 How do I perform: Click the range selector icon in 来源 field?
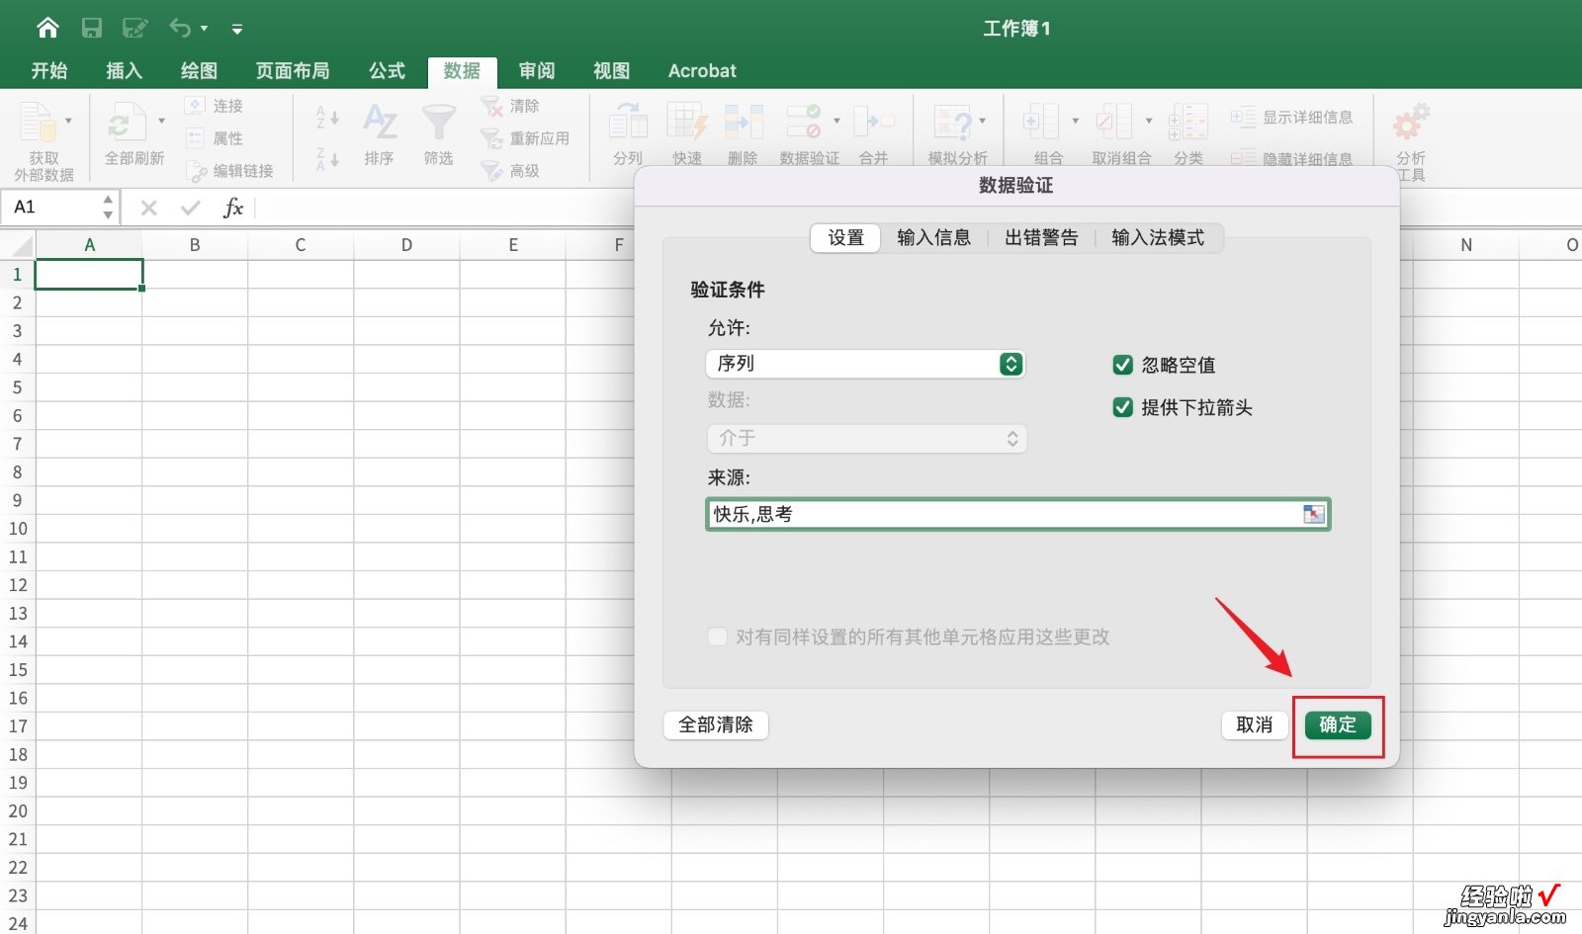(1313, 514)
